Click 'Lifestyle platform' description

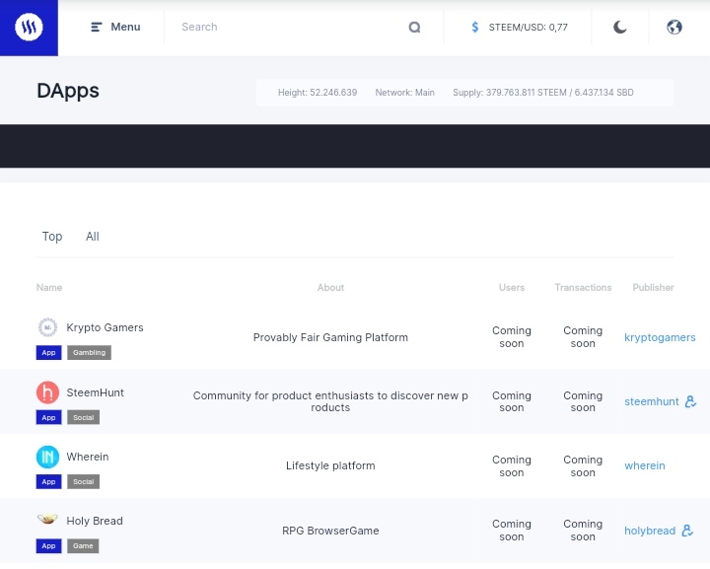330,465
